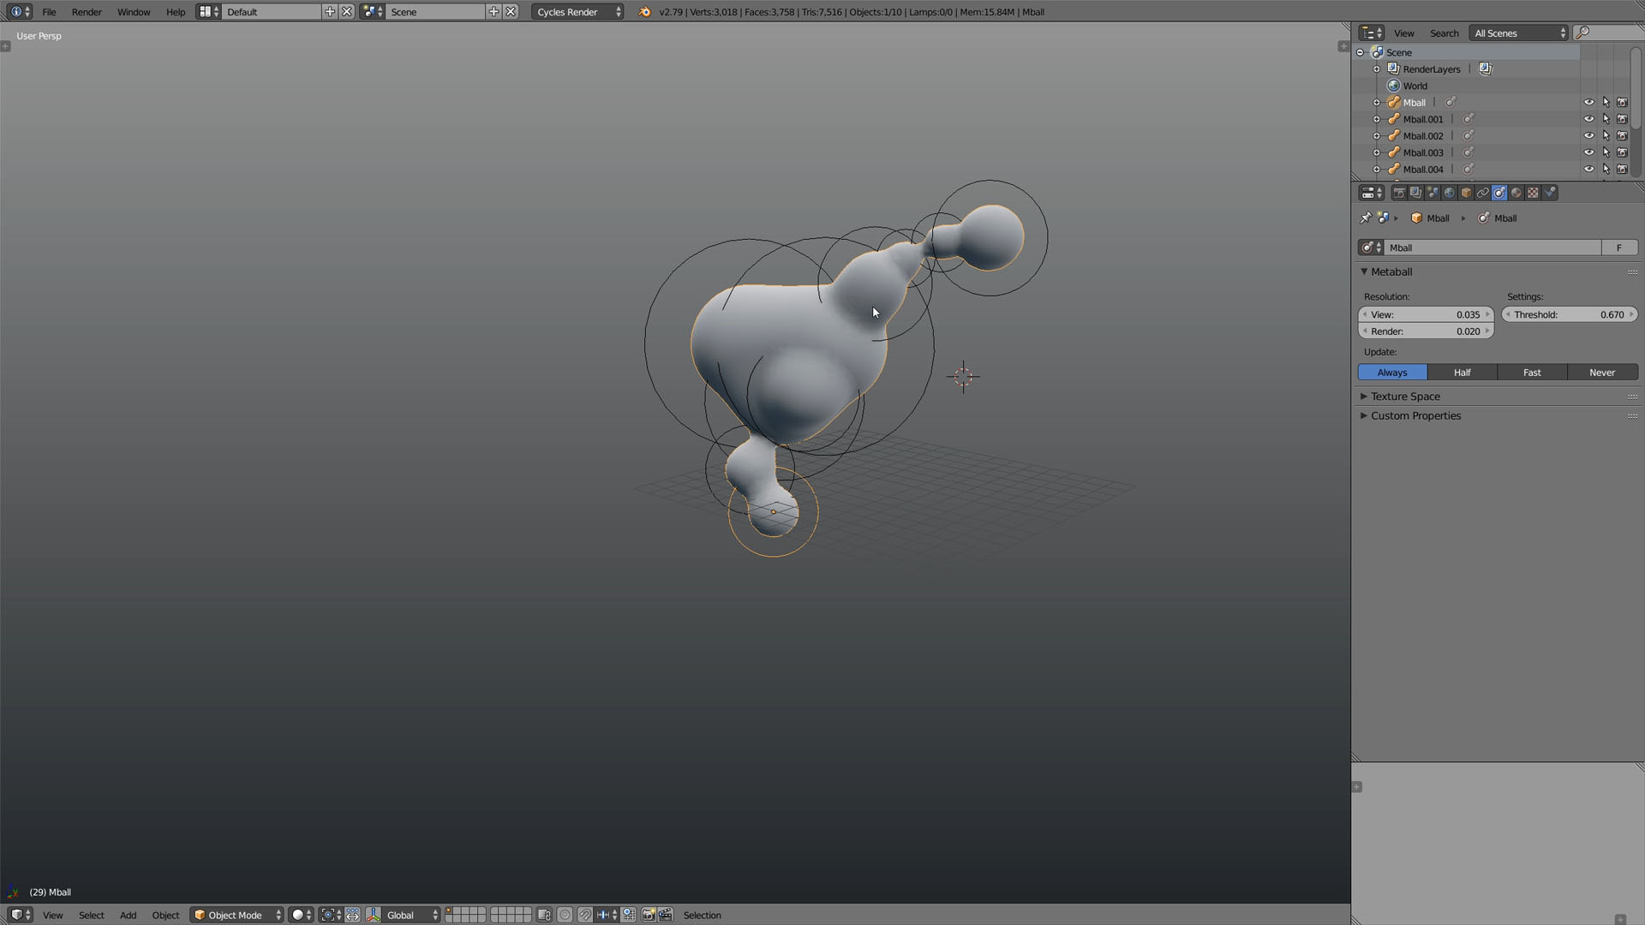Pin the properties context with pushpin

coord(1366,218)
